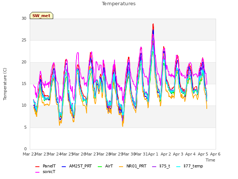Click the Mar 27 x-axis label
Screen dimensions: 238x179
[x=91, y=154]
